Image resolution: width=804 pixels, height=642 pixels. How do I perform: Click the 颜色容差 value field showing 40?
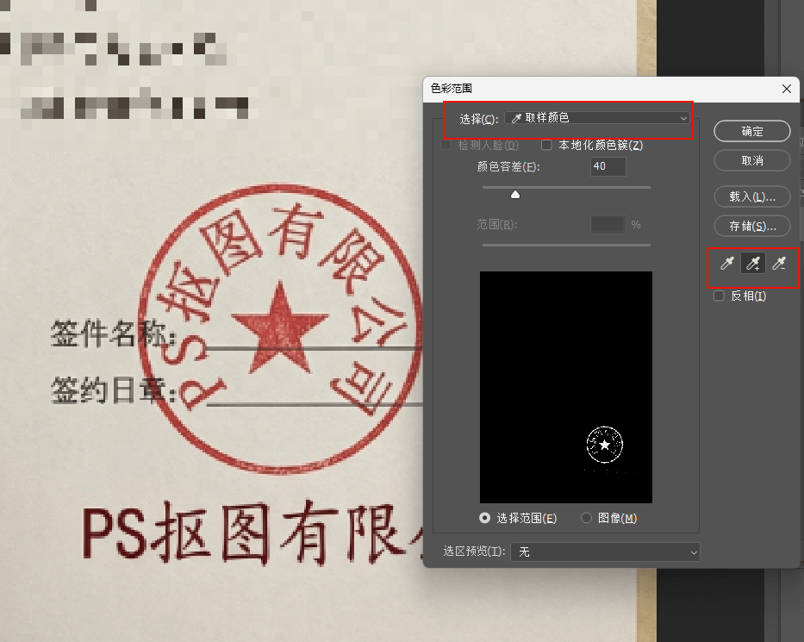[607, 166]
